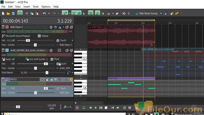Arm the MIDI2 track for record

(42, 79)
